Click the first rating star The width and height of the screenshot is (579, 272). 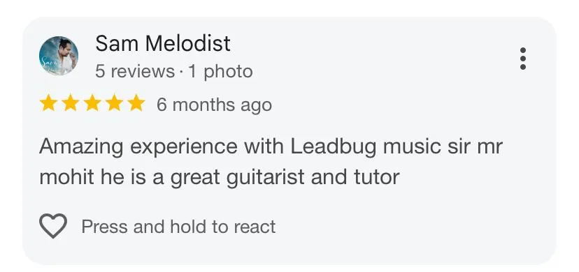coord(48,103)
